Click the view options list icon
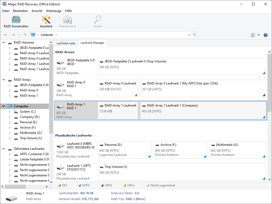This screenshot has width=272, height=204. [x=253, y=35]
